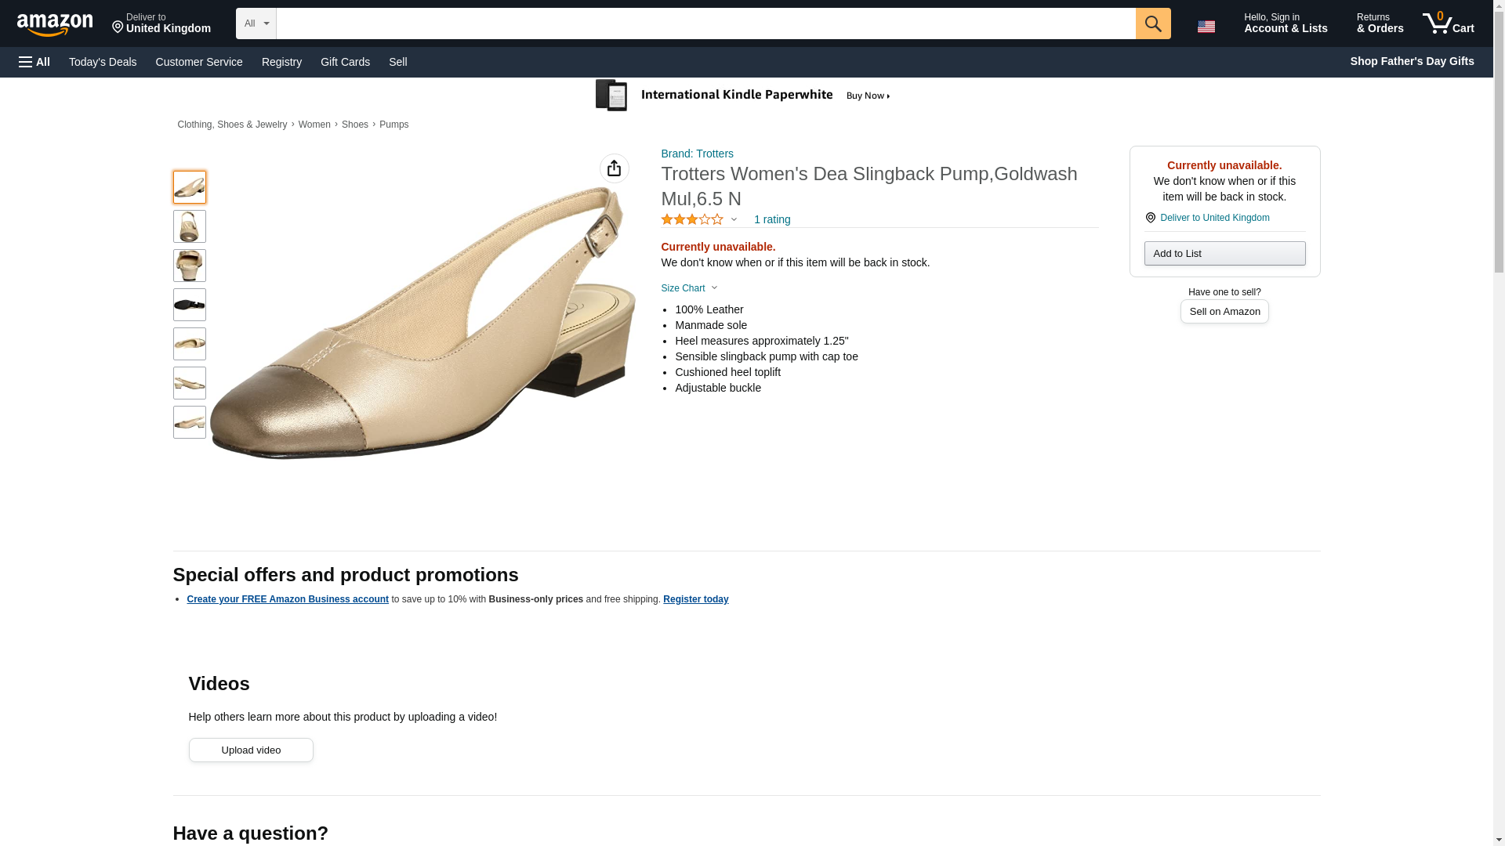Click the Amazon logo

click(x=55, y=24)
